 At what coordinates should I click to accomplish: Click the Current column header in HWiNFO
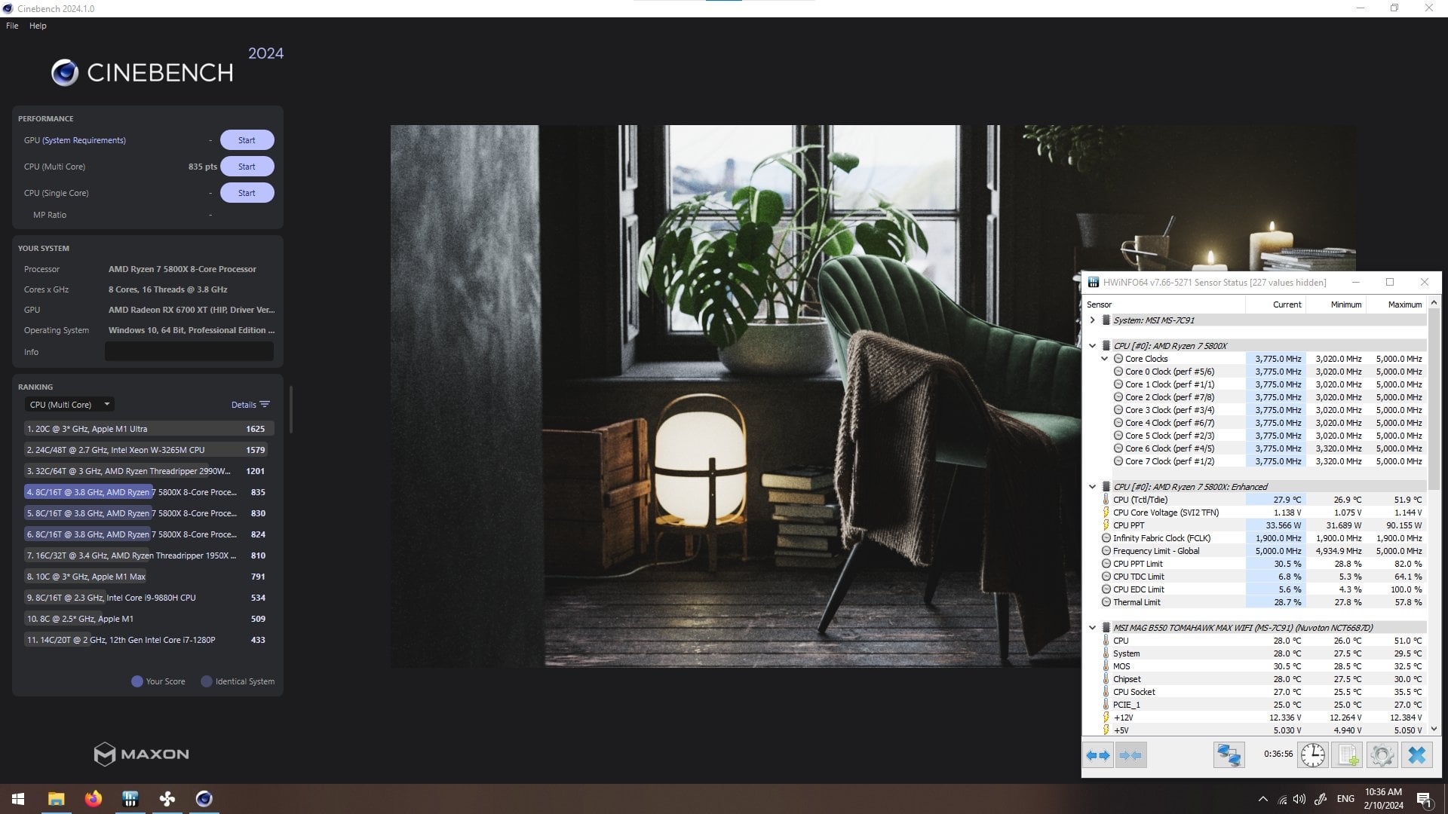point(1275,304)
